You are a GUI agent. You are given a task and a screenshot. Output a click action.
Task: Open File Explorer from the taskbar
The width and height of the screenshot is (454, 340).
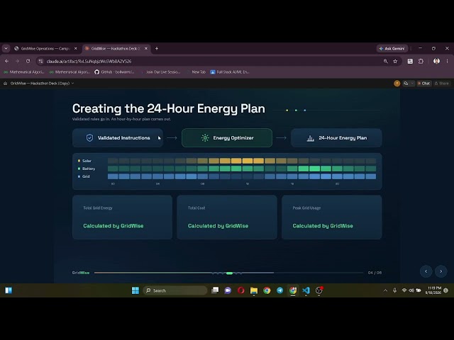click(x=254, y=290)
